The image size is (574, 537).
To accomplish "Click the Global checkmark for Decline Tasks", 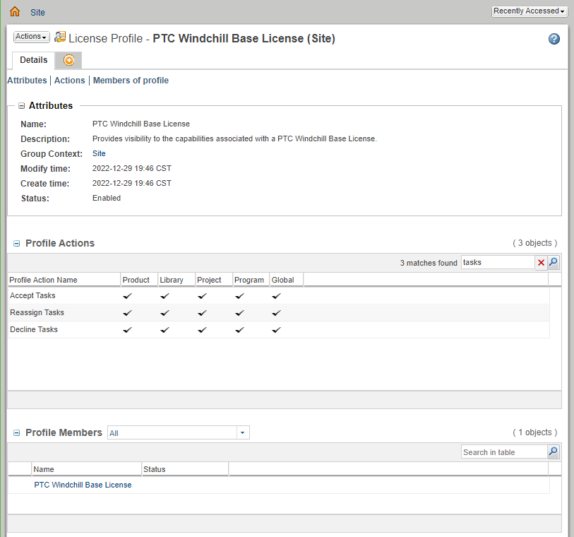I will click(276, 330).
